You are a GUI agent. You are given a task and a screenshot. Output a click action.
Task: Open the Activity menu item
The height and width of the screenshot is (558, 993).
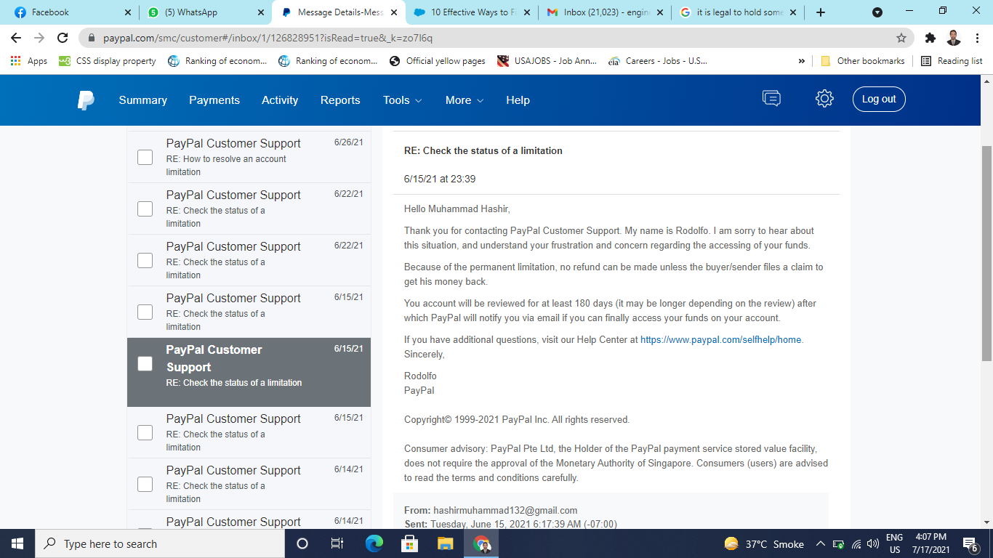(280, 100)
